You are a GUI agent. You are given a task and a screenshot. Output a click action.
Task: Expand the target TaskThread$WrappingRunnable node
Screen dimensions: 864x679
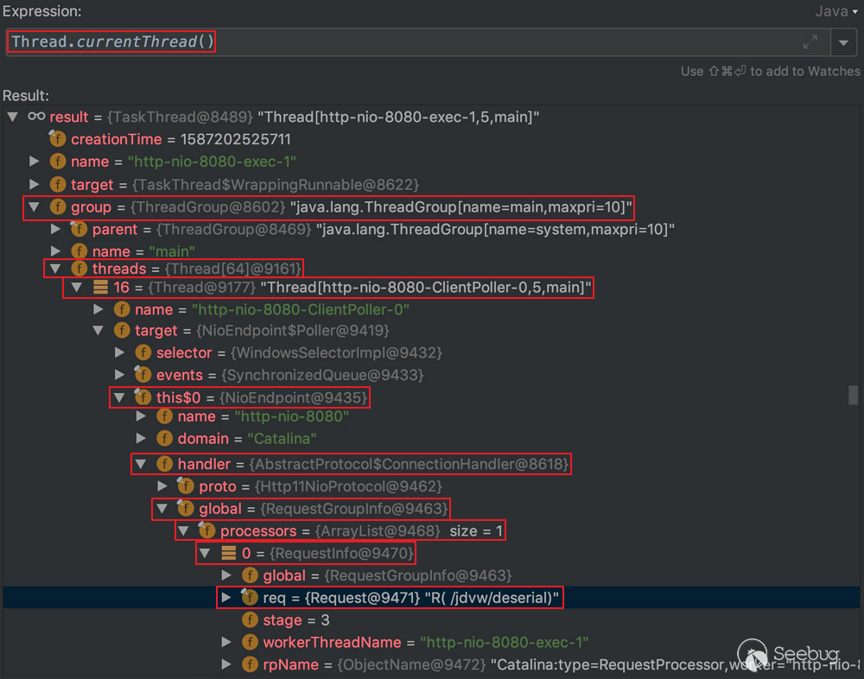tap(35, 184)
